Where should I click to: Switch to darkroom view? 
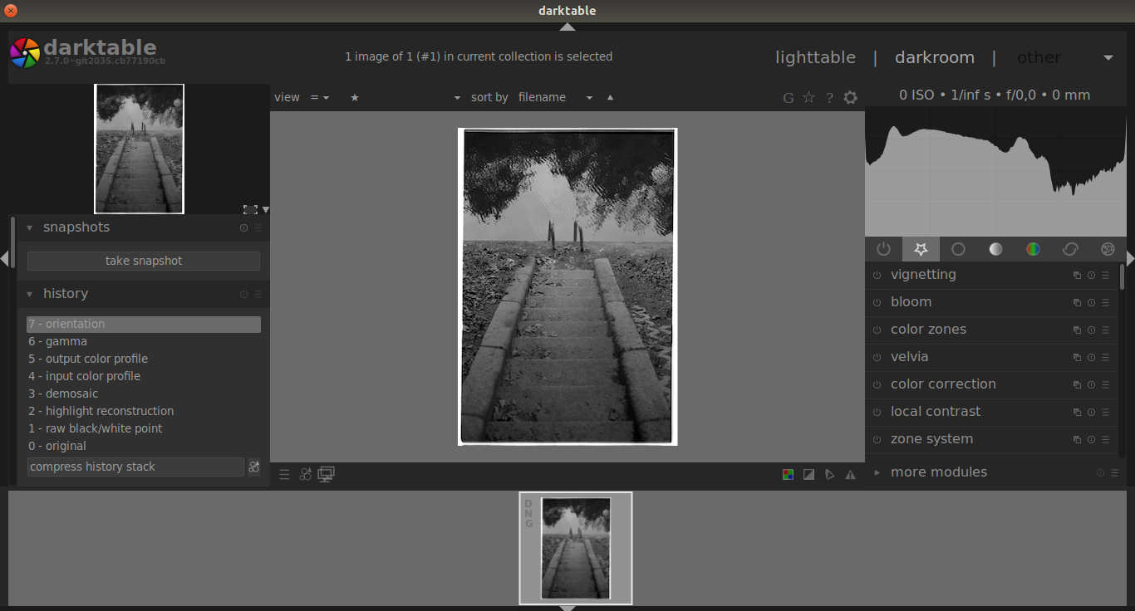coord(934,57)
